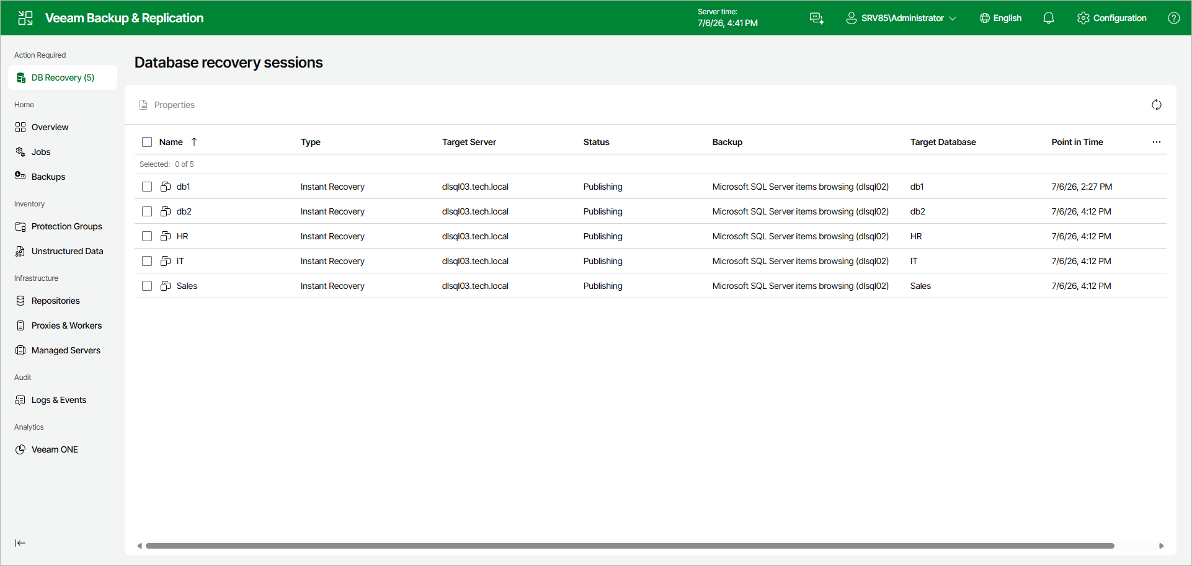Click the horizontal scrollbar at table bottom
The width and height of the screenshot is (1192, 566).
pos(629,546)
